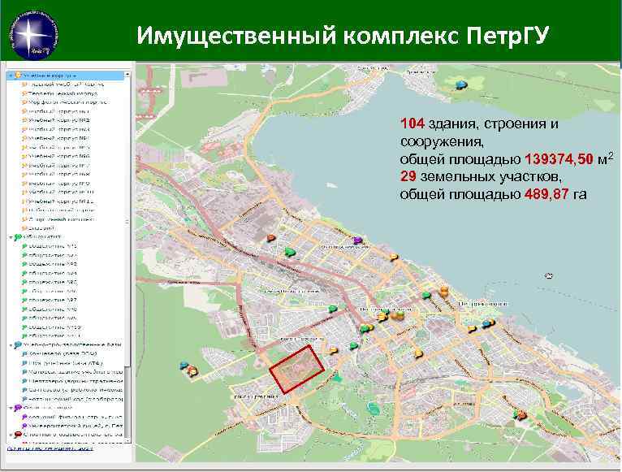622x472 pixels.
Task: Select the yellow folder icon of the highlighted top group
Action: tap(18, 75)
